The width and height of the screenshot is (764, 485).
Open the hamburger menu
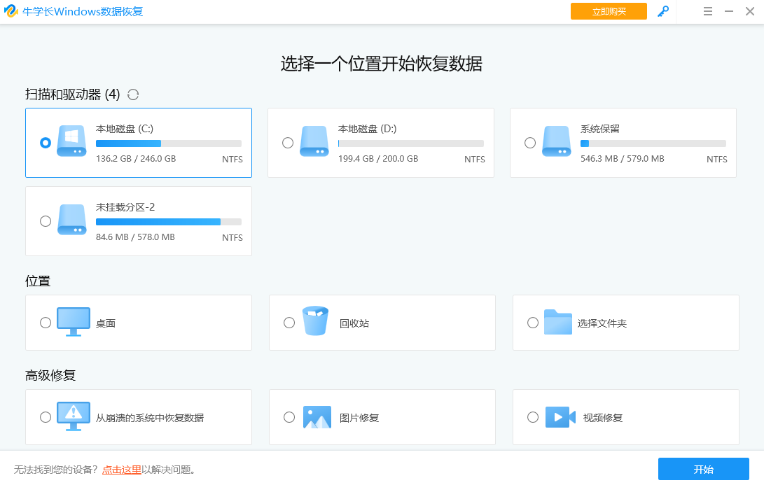click(x=708, y=11)
